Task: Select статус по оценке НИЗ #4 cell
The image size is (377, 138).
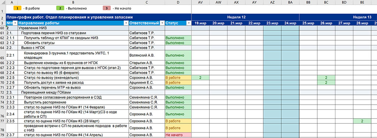Action: tap(73, 135)
